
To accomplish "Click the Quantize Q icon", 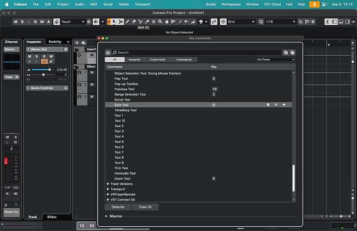I will pos(261,22).
